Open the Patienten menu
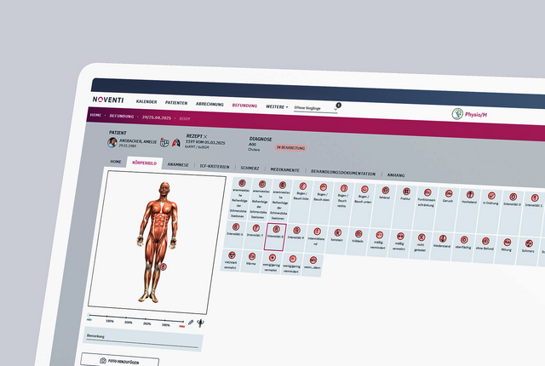This screenshot has height=366, width=545. click(176, 103)
